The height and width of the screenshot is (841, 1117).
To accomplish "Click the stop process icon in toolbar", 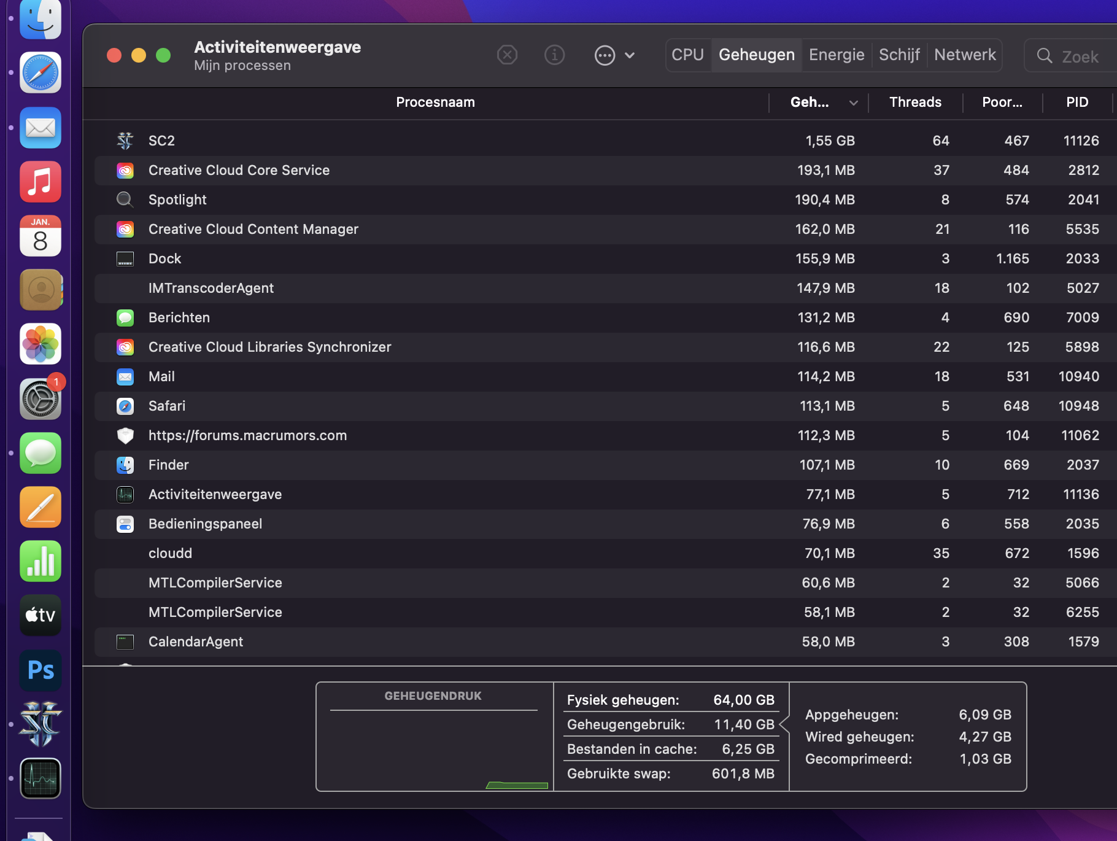I will [x=507, y=55].
